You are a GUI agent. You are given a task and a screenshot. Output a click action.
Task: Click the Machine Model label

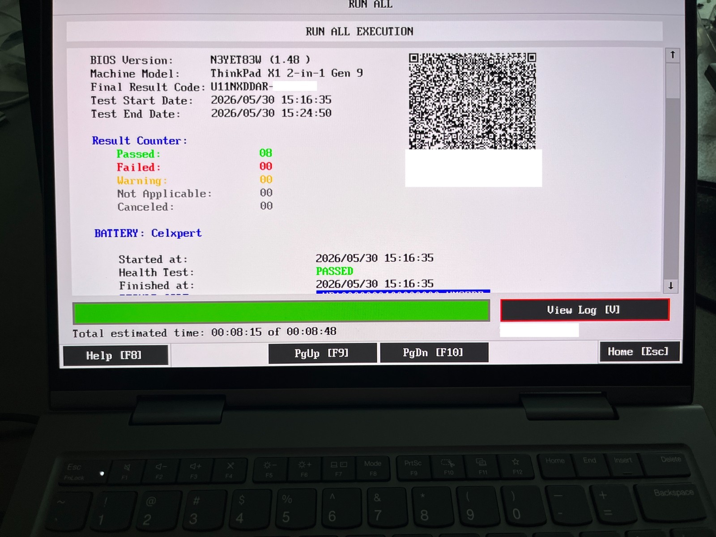pyautogui.click(x=135, y=74)
